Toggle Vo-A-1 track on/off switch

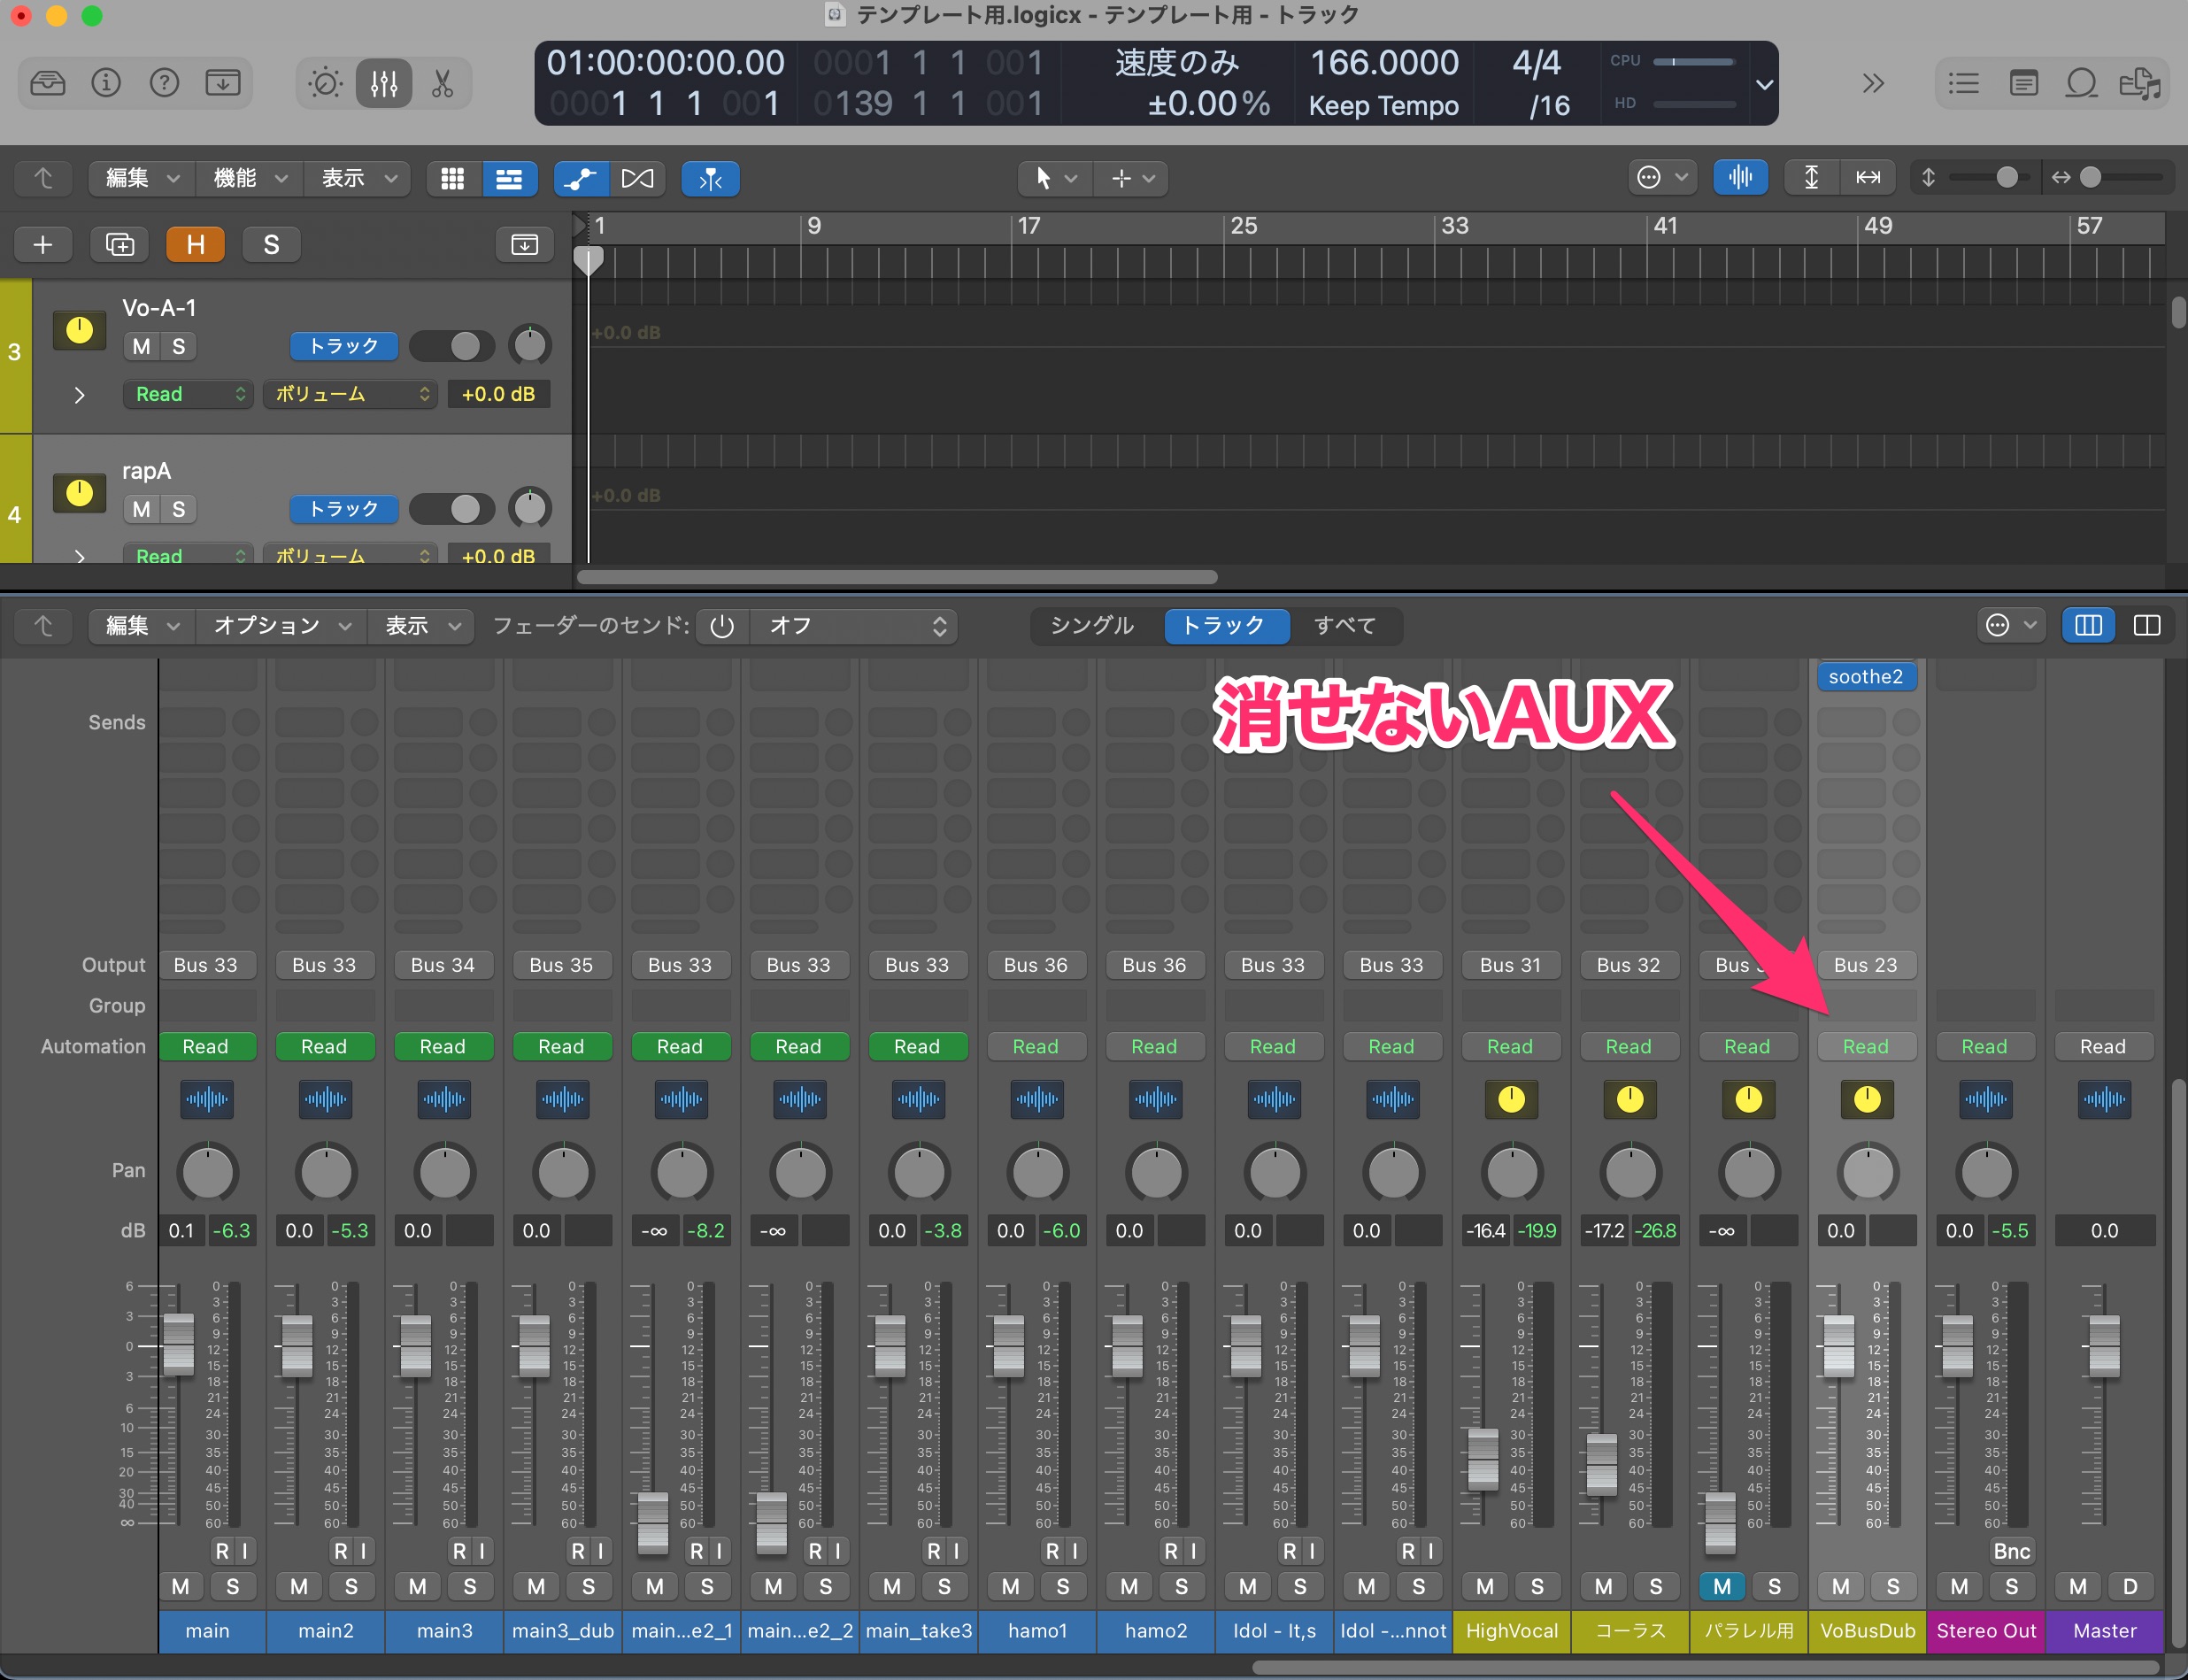(x=452, y=346)
